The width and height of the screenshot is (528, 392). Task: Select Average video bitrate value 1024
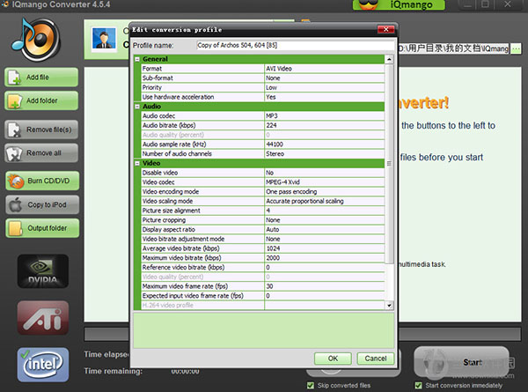tap(324, 248)
